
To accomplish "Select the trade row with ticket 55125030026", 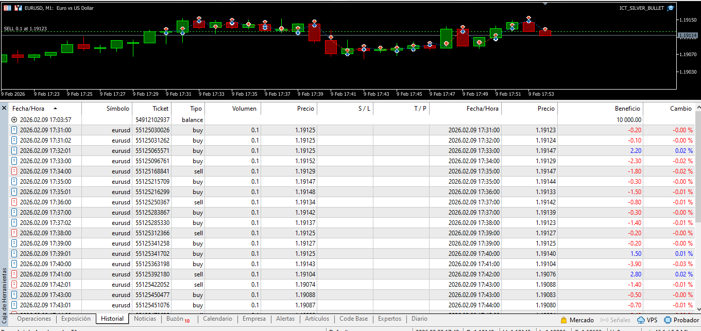I will coord(152,130).
